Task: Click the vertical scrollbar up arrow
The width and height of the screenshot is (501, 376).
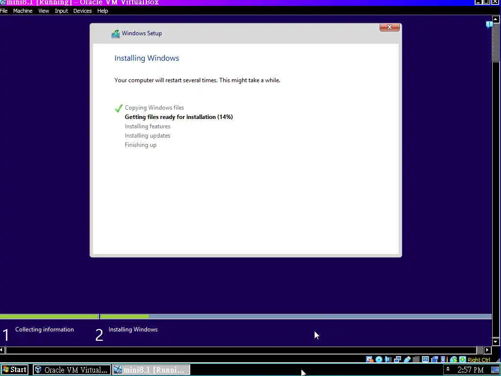Action: pos(496,19)
